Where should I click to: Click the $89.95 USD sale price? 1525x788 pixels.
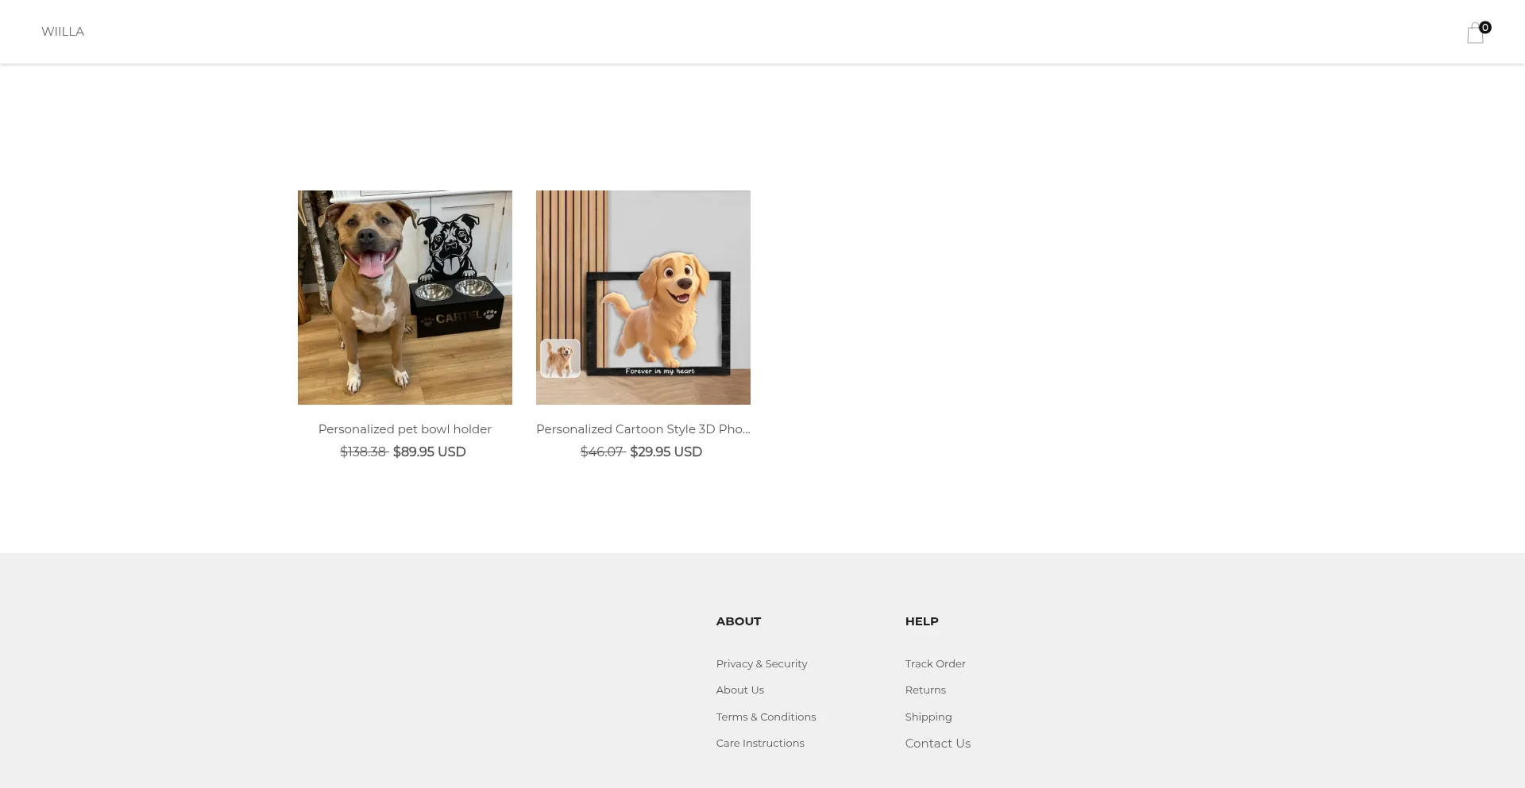(429, 452)
